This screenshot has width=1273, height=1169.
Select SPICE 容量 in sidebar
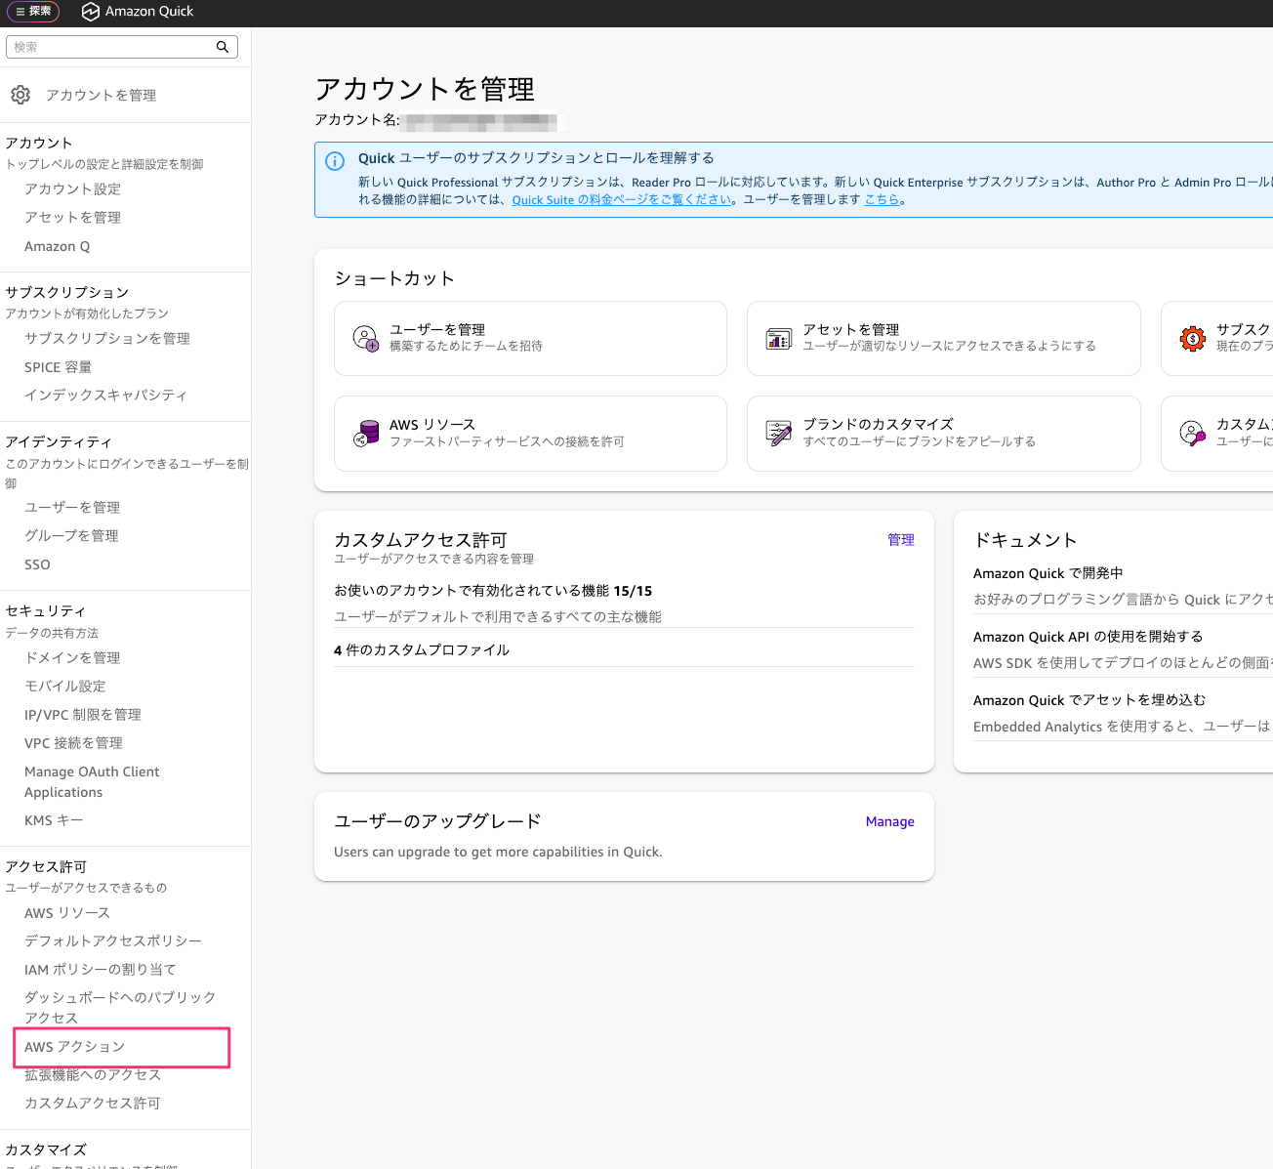tap(59, 367)
